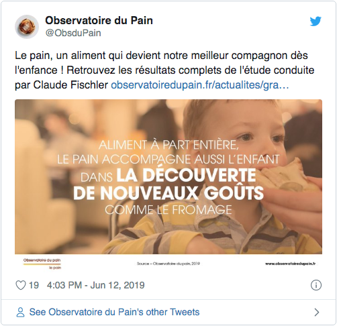Screen dimensions: 337x326
Task: Click the COMME LE FROMAGE text overlay
Action: pos(168,210)
